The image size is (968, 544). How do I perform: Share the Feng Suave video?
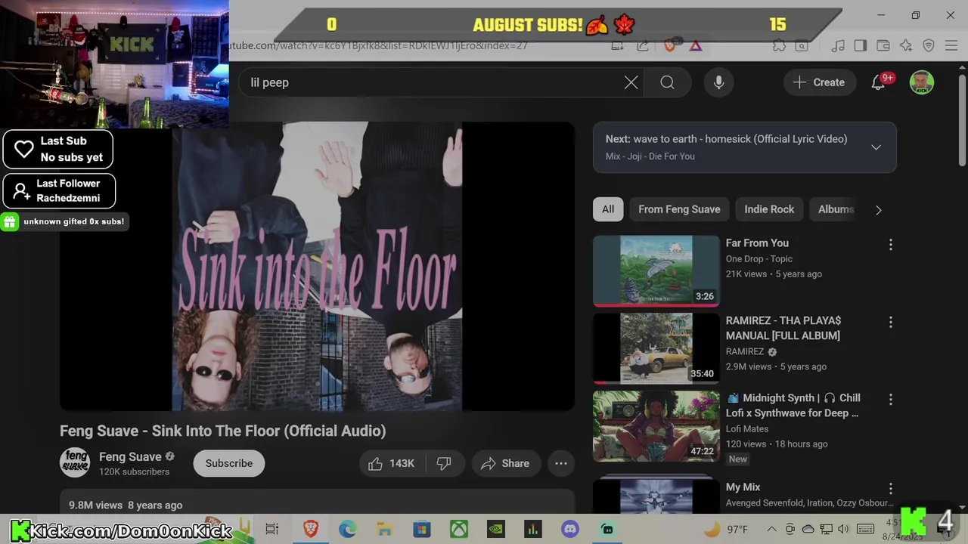[x=505, y=463]
